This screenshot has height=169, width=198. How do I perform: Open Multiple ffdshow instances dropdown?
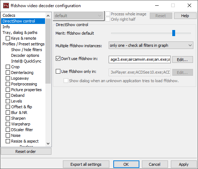coord(151,45)
